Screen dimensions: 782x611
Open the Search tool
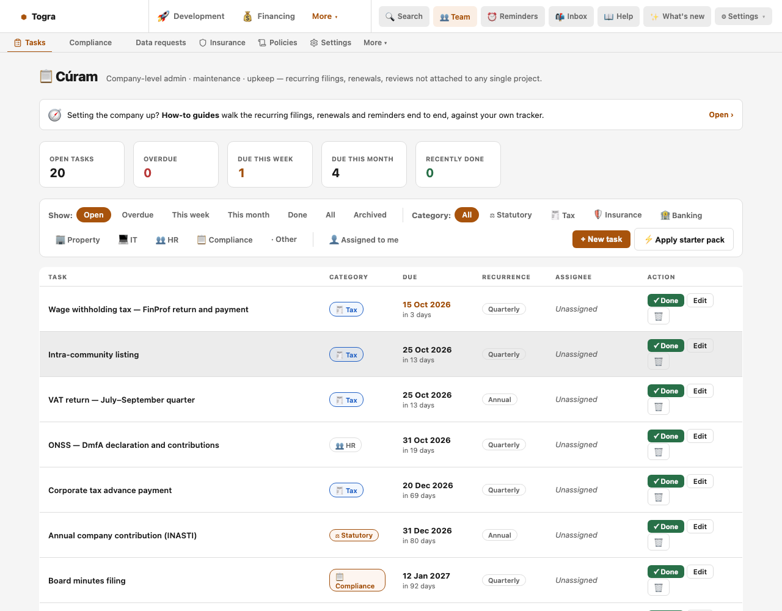[404, 16]
